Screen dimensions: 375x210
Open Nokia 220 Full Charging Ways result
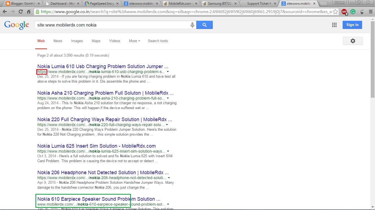pyautogui.click(x=105, y=119)
